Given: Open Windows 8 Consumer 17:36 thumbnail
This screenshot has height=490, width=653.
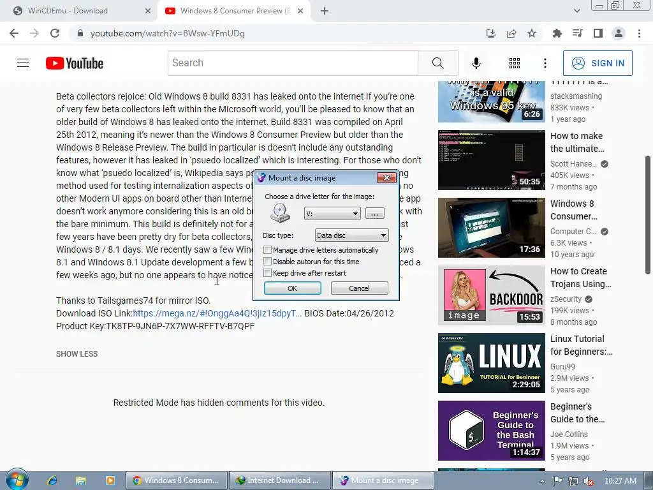Looking at the screenshot, I should click(x=492, y=228).
